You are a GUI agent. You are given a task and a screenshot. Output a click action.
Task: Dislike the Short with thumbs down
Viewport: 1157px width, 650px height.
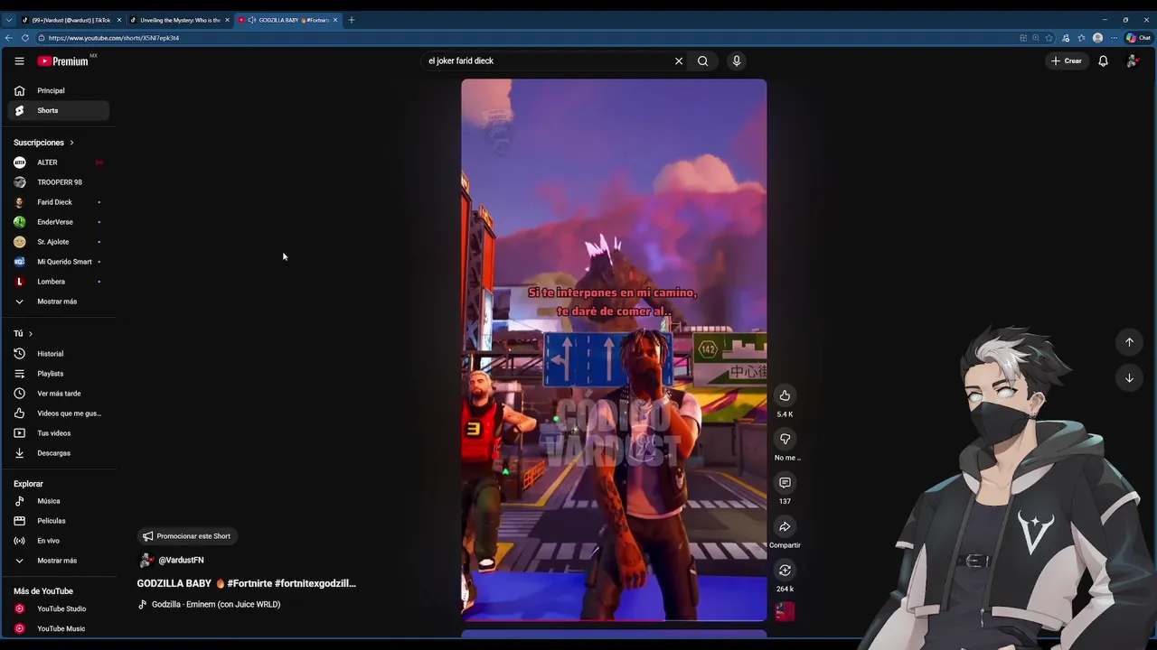[x=785, y=439]
